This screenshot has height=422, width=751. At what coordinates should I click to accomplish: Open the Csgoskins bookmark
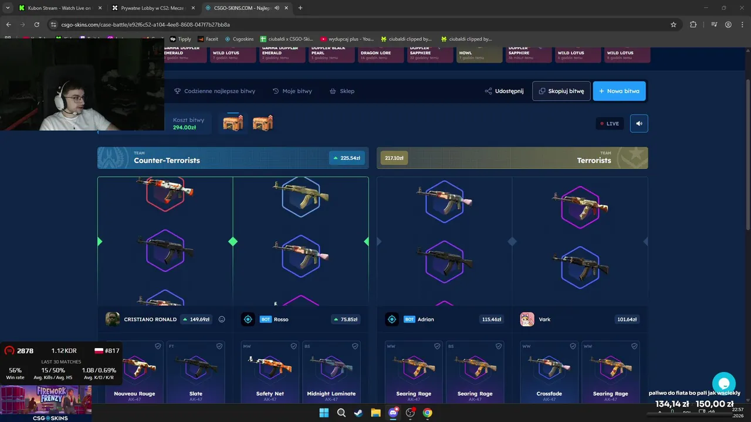[239, 39]
